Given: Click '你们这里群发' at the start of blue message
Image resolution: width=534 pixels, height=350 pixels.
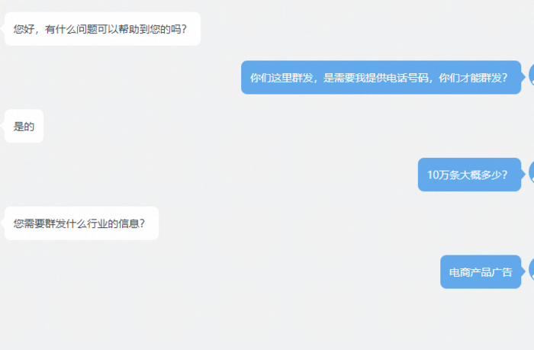Looking at the screenshot, I should pyautogui.click(x=281, y=78).
